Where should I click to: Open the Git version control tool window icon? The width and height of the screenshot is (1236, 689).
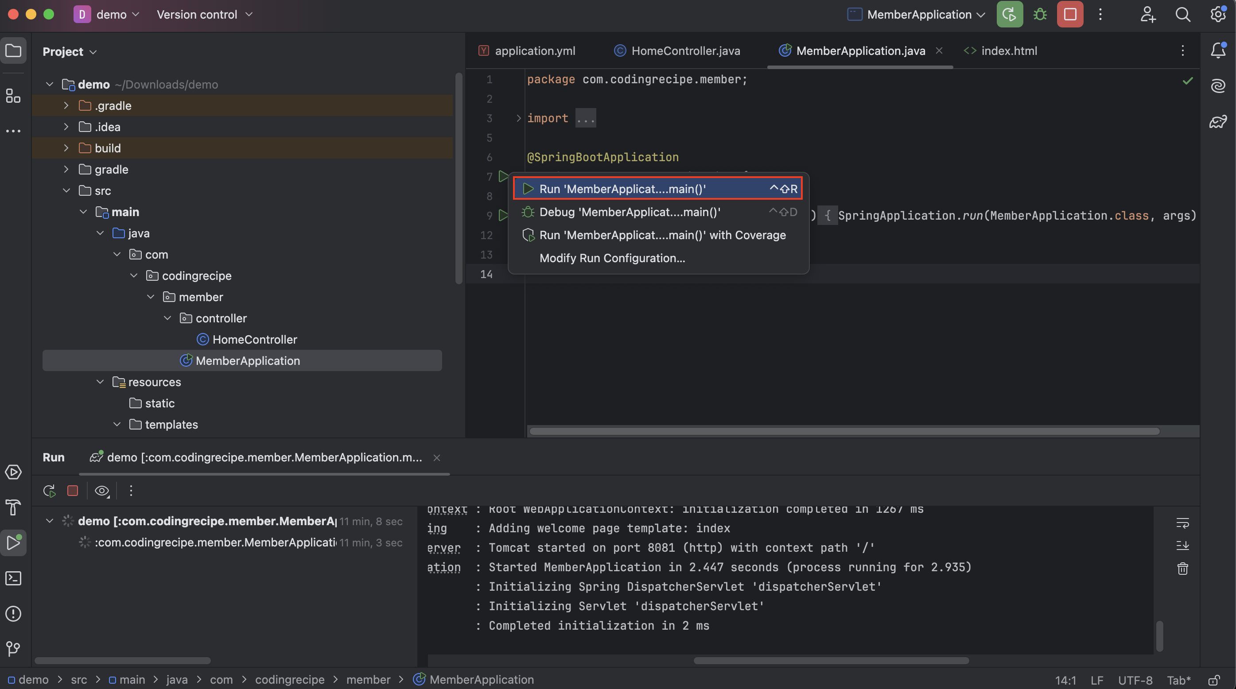[x=13, y=649]
